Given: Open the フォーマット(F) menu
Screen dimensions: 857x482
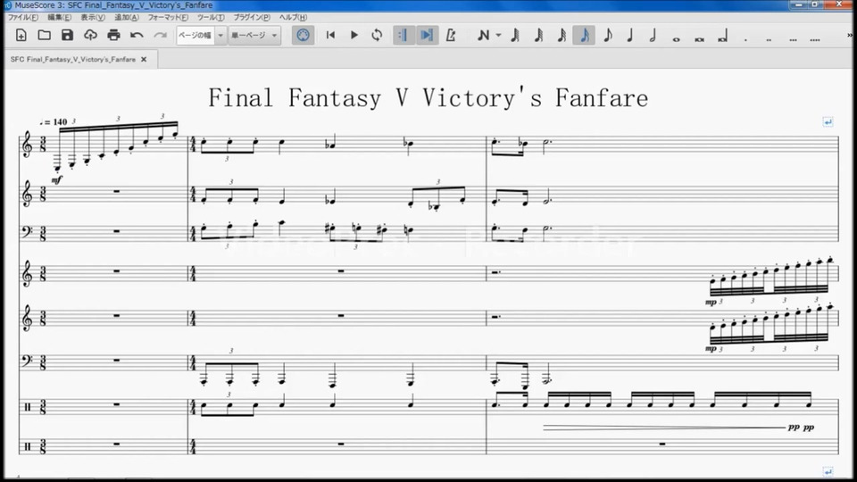Looking at the screenshot, I should (x=169, y=18).
